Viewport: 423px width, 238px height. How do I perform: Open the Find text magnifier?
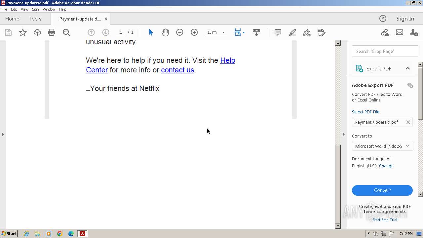click(x=66, y=32)
